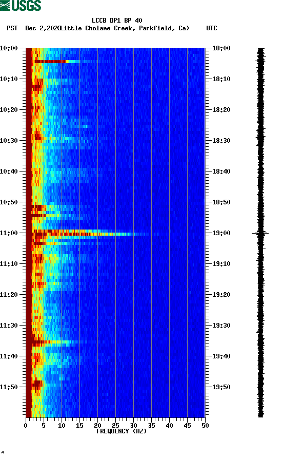Click the '19:00' UTC time label
This screenshot has height=458, width=283.
point(221,233)
